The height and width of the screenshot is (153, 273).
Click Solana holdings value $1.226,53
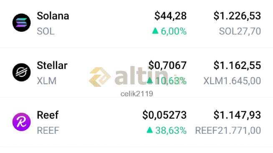237,16
